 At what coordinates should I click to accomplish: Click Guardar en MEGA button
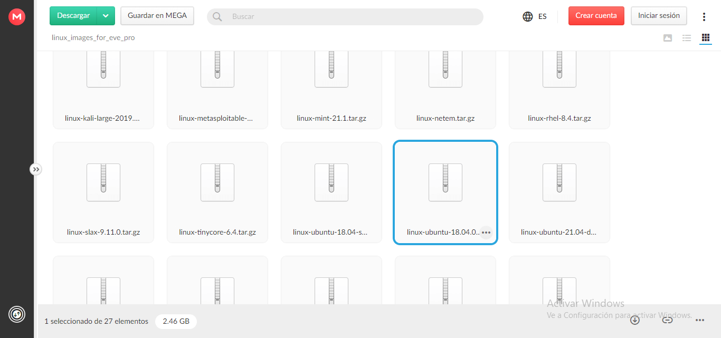click(x=157, y=16)
